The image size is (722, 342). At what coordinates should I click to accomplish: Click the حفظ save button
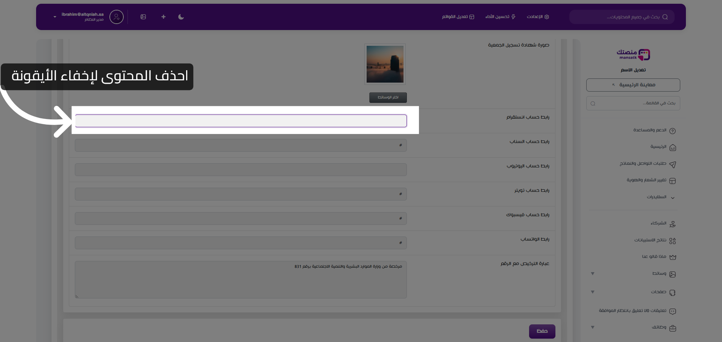[x=542, y=331]
